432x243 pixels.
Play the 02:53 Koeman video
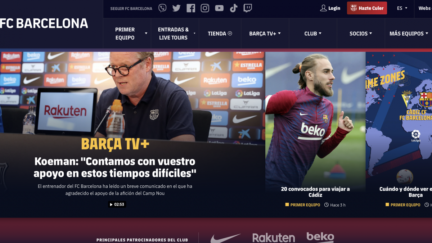[x=117, y=204]
